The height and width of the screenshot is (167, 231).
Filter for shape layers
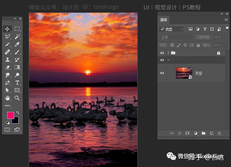pyautogui.click(x=212, y=29)
